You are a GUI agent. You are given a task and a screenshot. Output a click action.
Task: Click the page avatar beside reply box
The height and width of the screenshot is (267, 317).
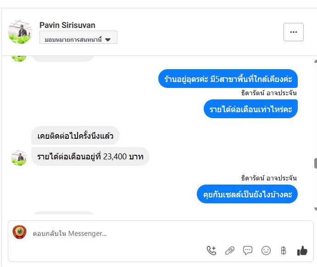pyautogui.click(x=19, y=233)
